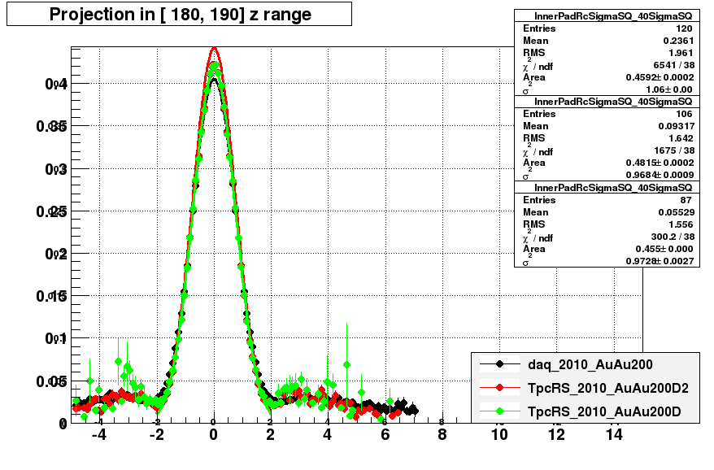Click Area value 0.455± 0.000
The height and width of the screenshot is (470, 714).
(664, 249)
